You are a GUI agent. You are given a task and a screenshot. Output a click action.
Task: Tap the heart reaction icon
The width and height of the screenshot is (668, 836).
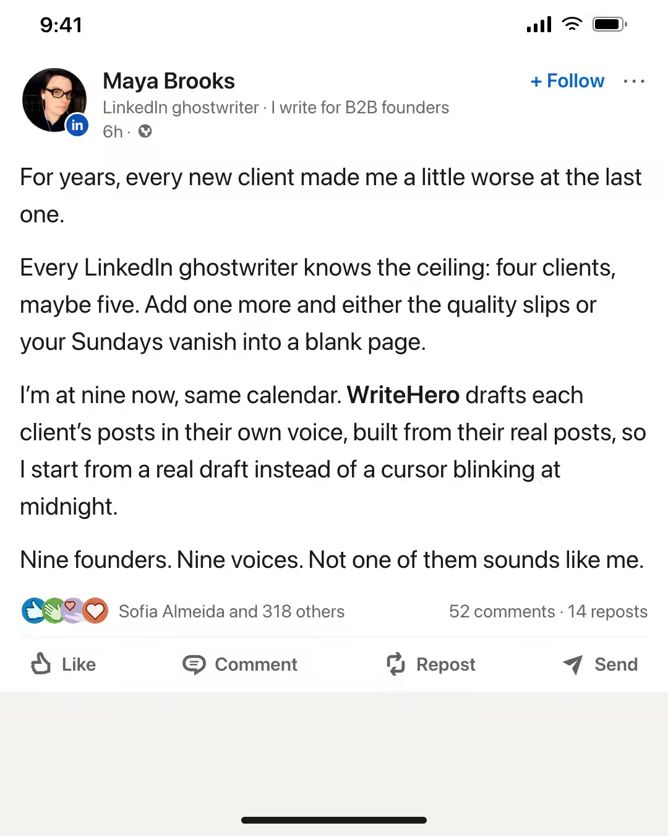pos(96,611)
